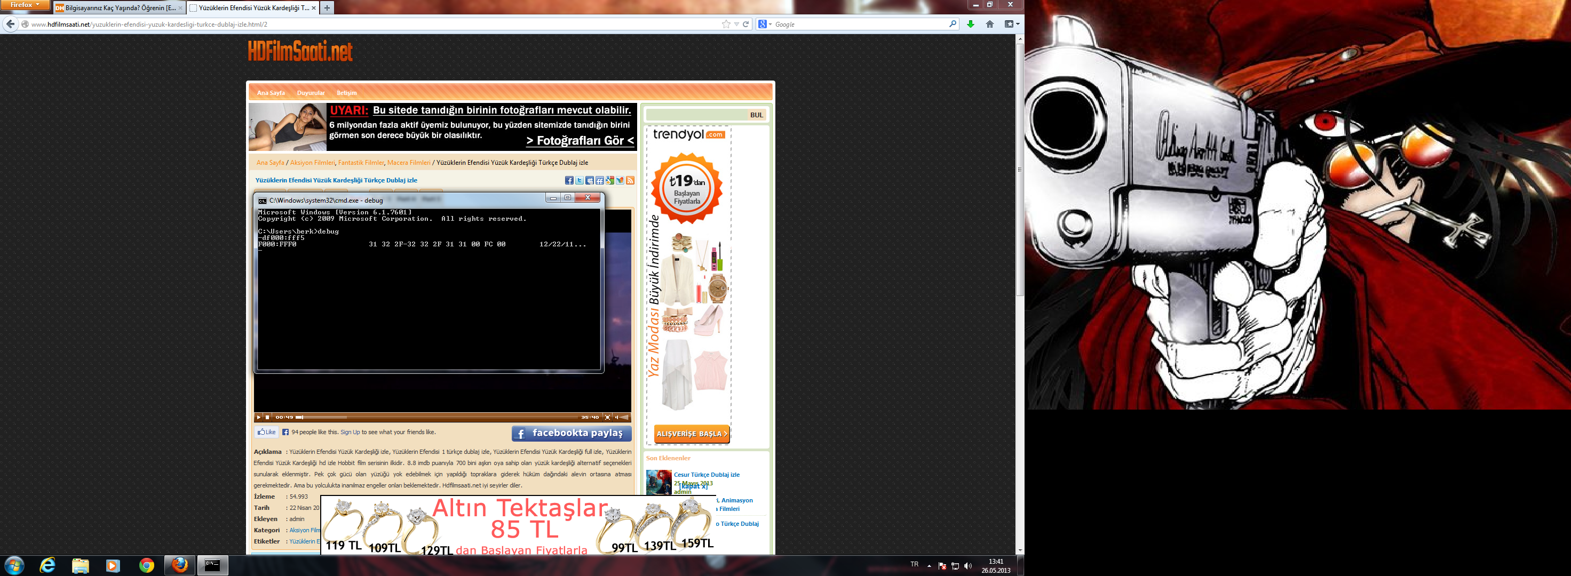Close the ad with kapat x
The image size is (1571, 576).
coord(693,486)
